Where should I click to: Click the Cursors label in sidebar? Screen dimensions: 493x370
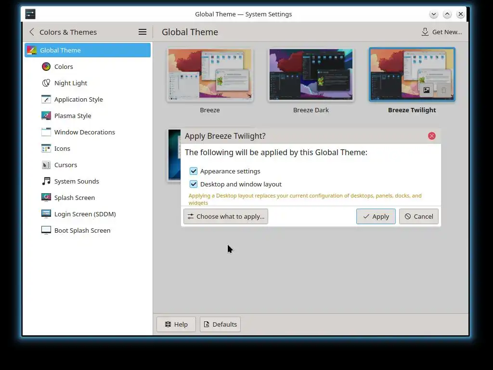[x=65, y=165]
